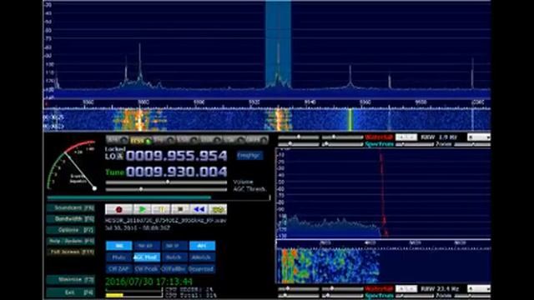The height and width of the screenshot is (300, 534).
Task: Click the Exit [F4] button
Action: pyautogui.click(x=71, y=292)
